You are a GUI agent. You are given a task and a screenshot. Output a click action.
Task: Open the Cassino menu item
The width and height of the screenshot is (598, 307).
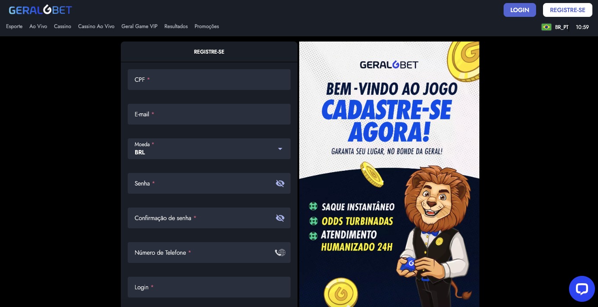pos(62,26)
